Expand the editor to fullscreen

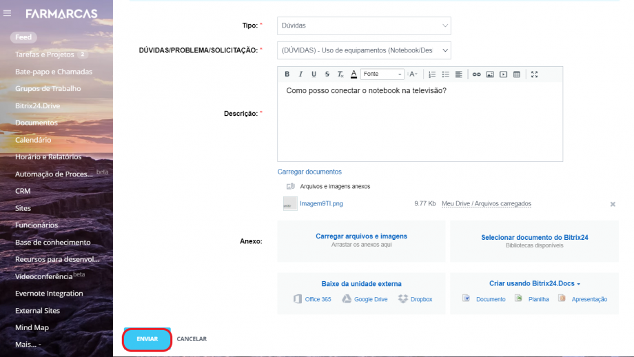point(534,74)
